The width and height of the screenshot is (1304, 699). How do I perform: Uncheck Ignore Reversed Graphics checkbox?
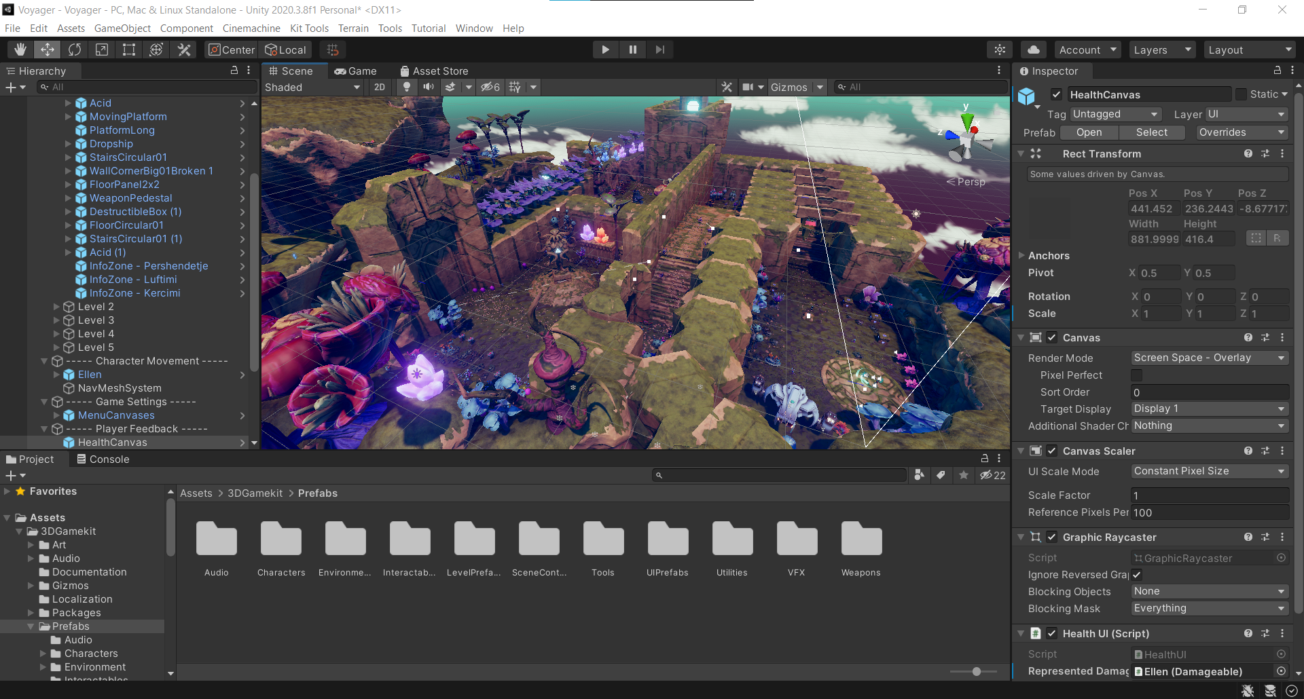click(1136, 575)
